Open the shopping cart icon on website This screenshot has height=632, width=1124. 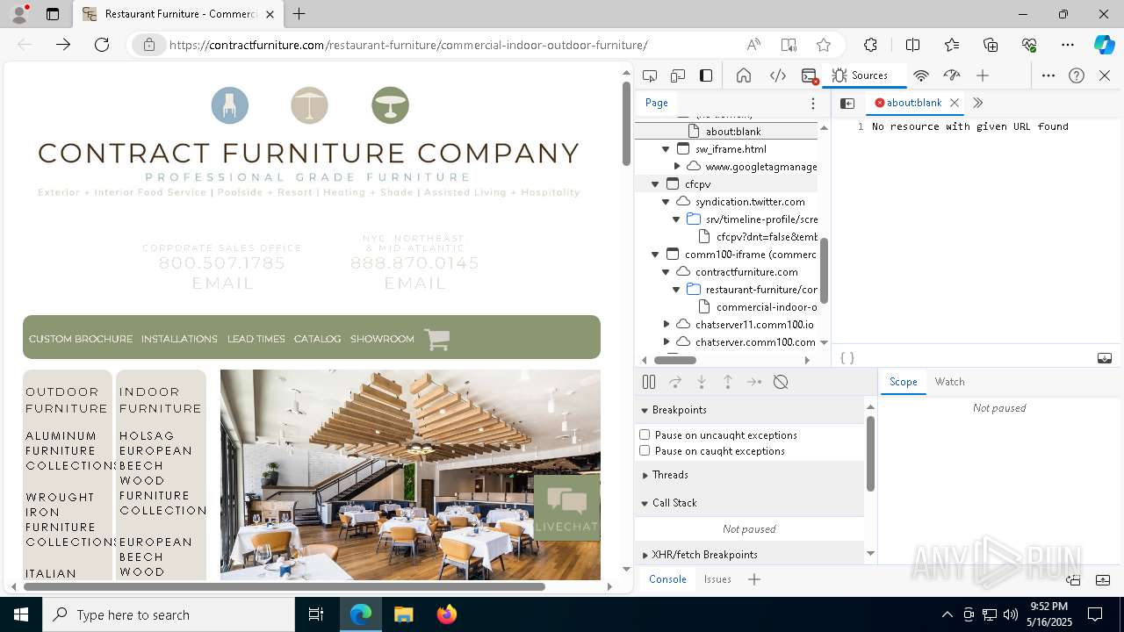(x=436, y=339)
